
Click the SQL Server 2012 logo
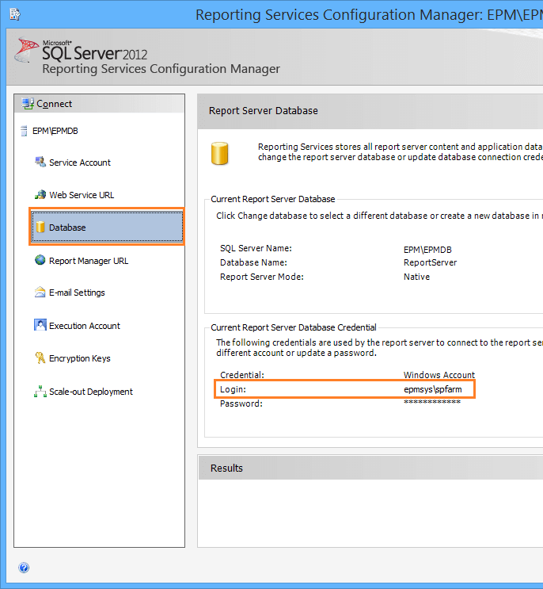[81, 51]
